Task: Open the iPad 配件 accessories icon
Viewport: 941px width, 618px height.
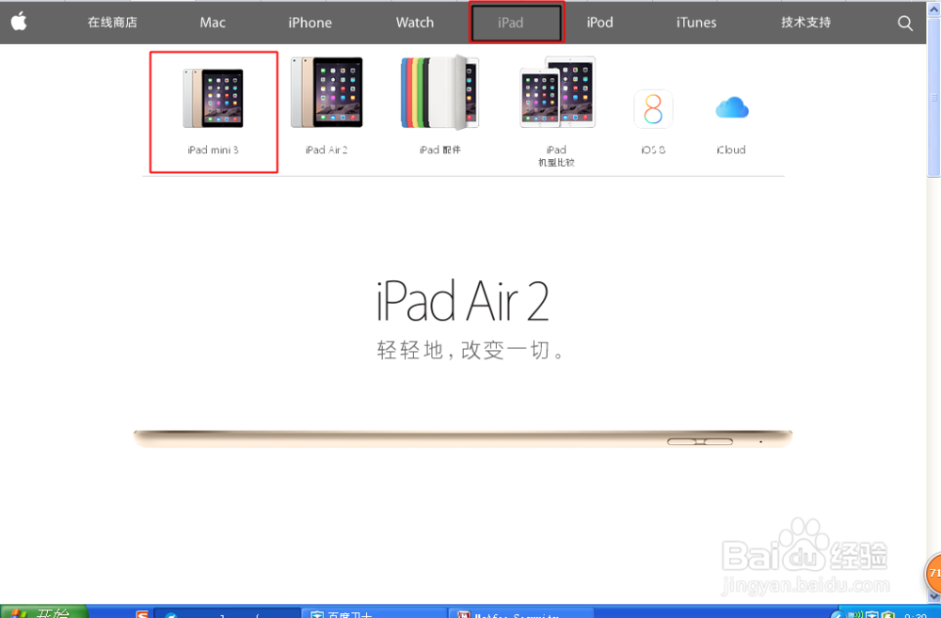Action: [x=439, y=92]
